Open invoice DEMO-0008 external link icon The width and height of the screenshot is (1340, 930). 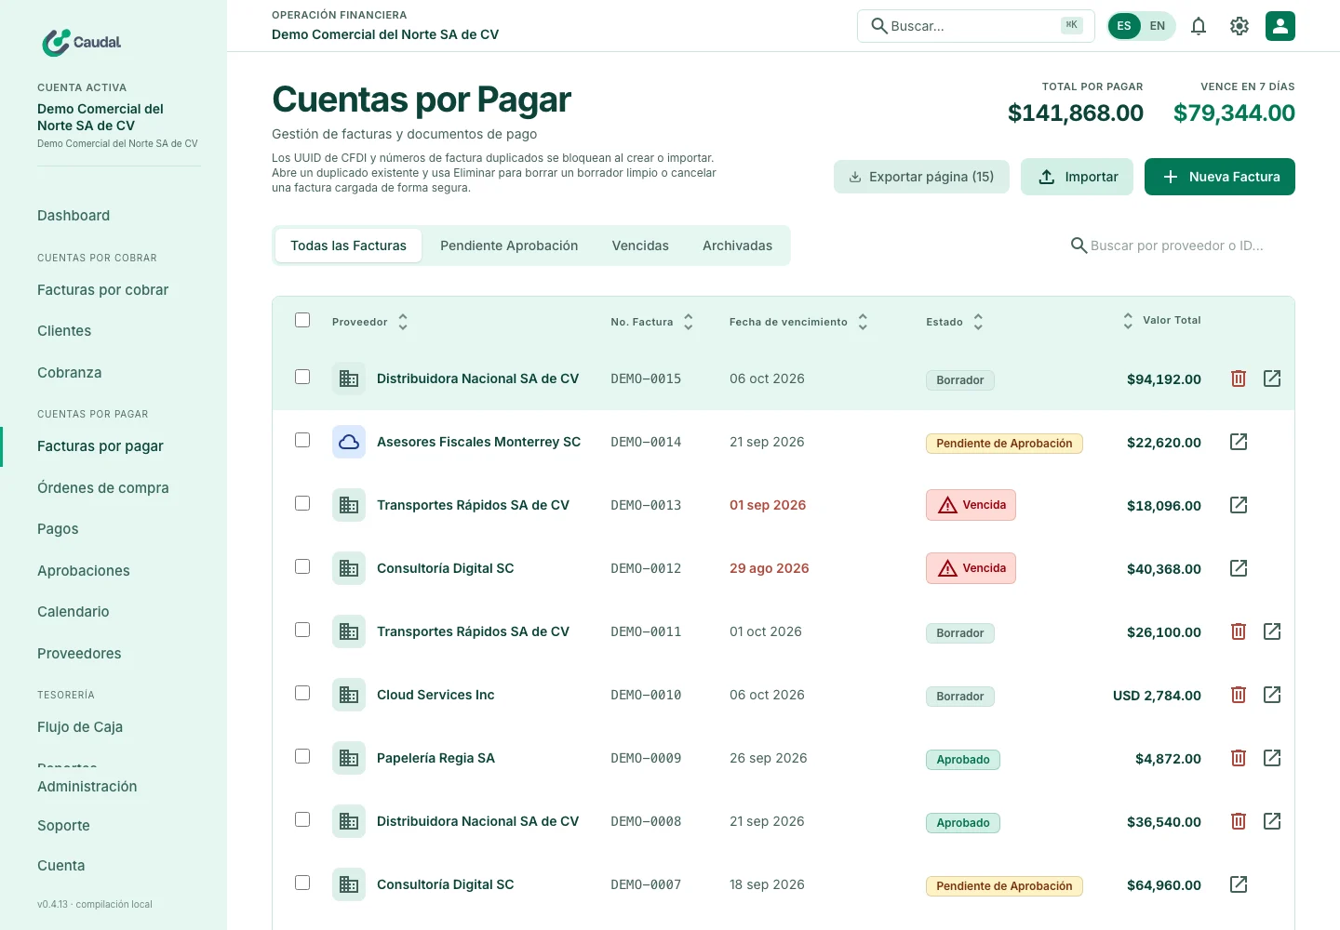(1272, 821)
